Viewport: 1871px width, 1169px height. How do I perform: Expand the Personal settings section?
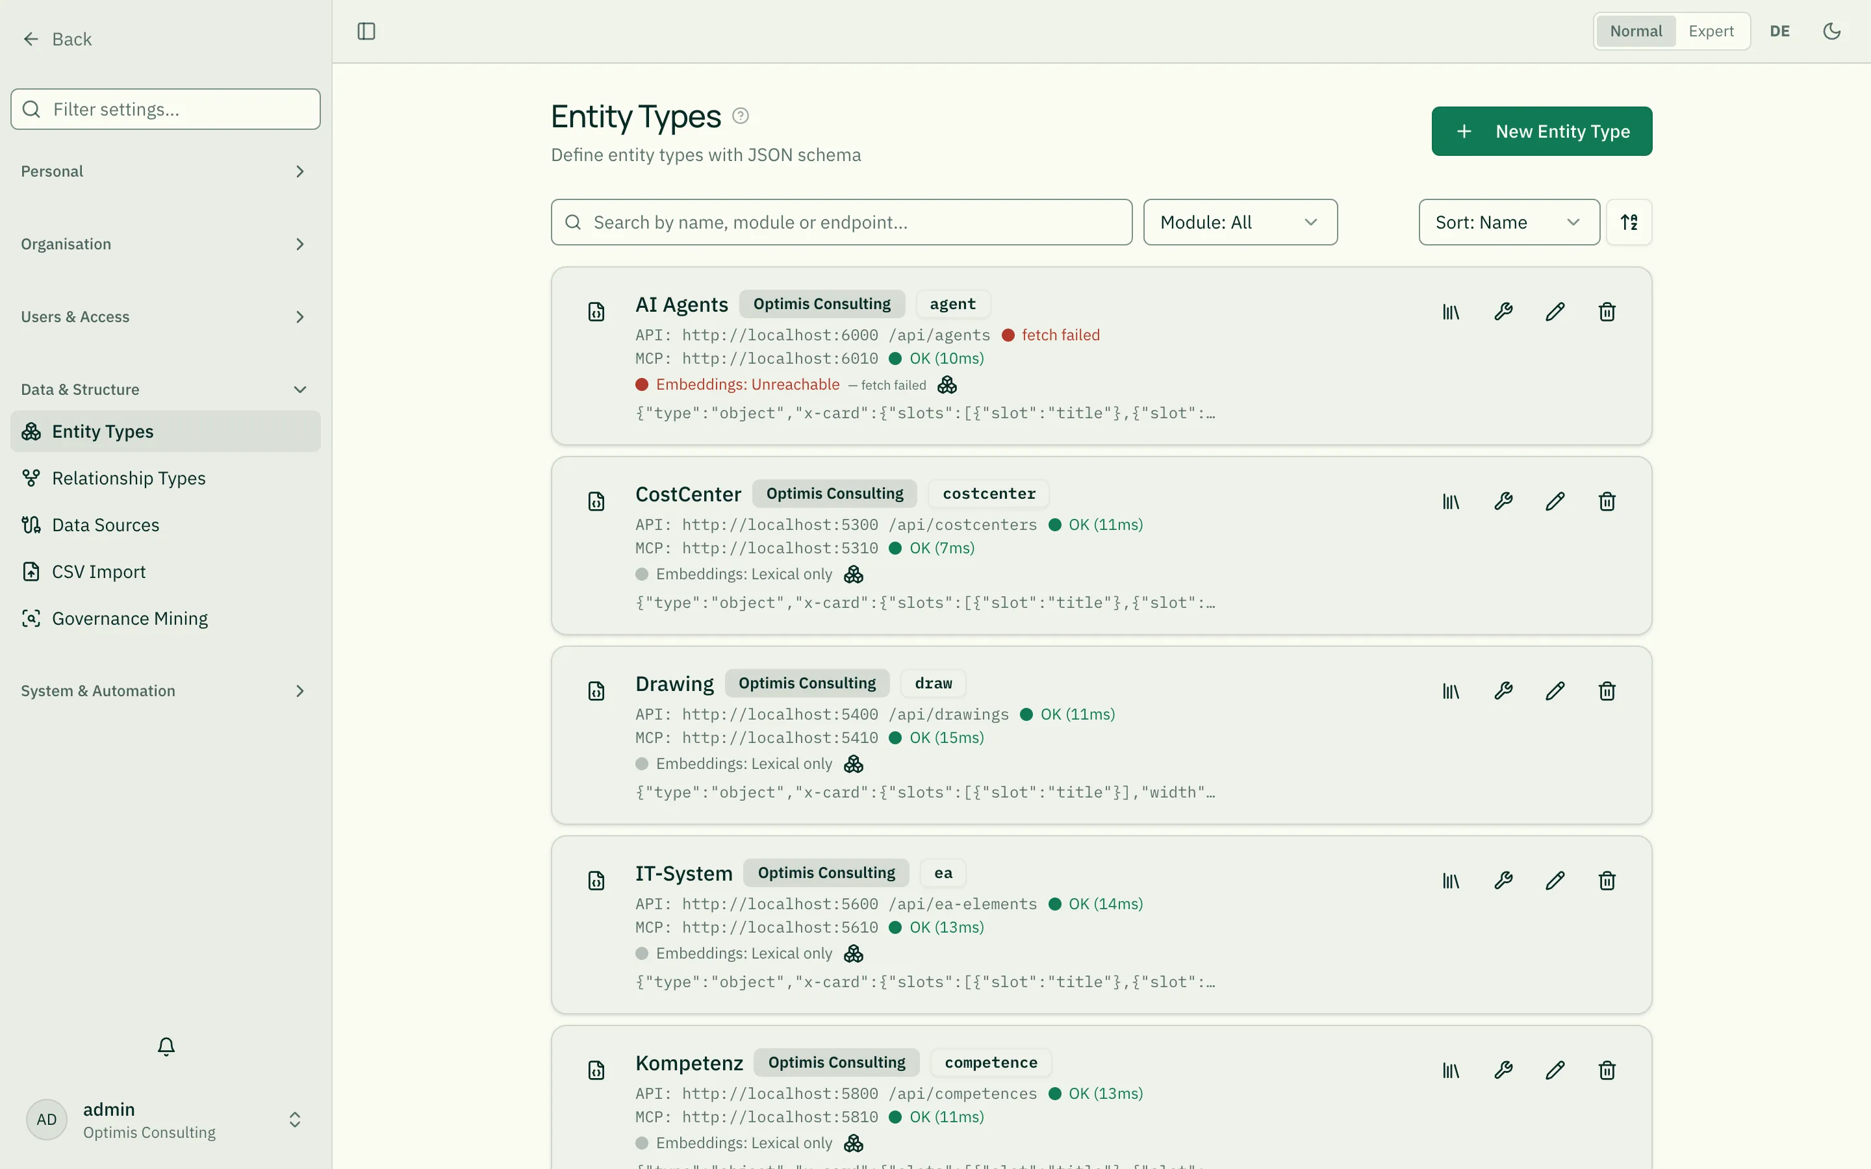pos(164,171)
